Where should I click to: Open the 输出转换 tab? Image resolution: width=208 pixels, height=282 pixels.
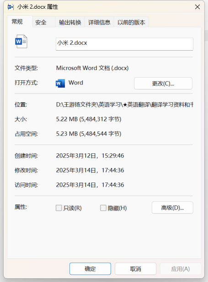point(70,22)
